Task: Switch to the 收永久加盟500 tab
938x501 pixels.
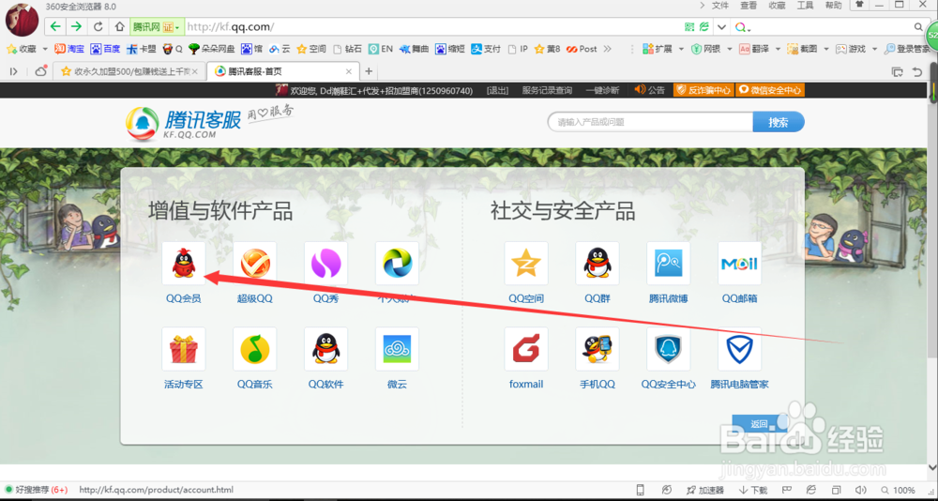Action: click(x=129, y=71)
